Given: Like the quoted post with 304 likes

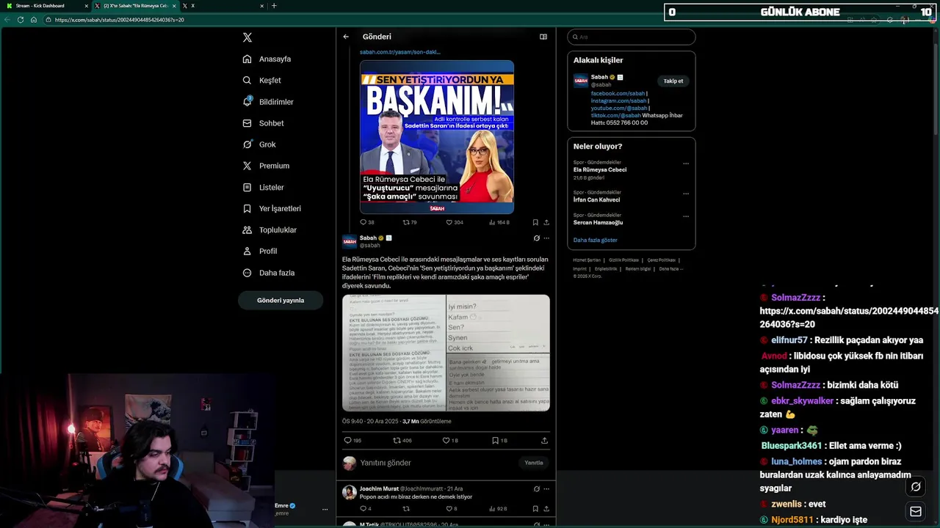Looking at the screenshot, I should click(x=455, y=222).
